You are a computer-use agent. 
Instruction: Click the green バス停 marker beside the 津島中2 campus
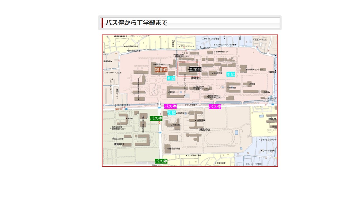coord(156,118)
